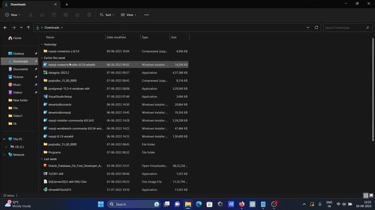Switch to large icons view layout icon
Image resolution: width=375 pixels, height=210 pixels.
click(x=371, y=195)
